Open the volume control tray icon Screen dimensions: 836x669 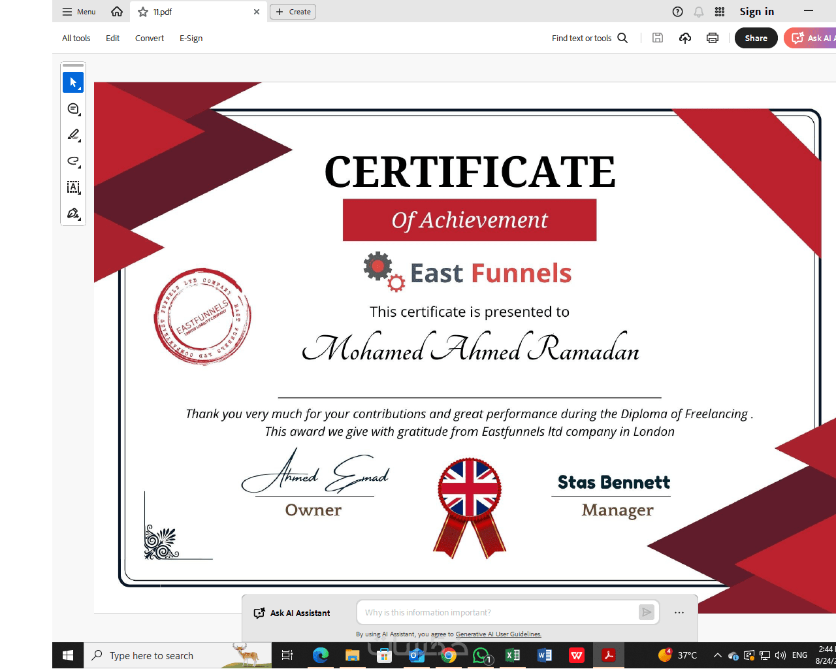780,655
